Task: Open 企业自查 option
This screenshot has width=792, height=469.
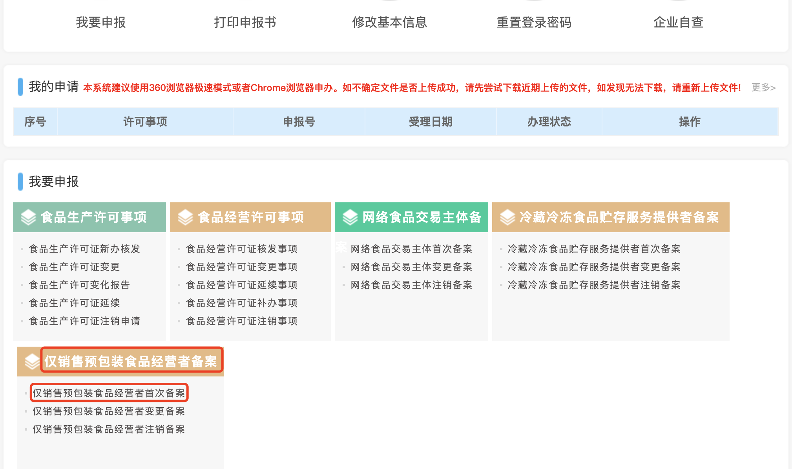Action: [678, 22]
